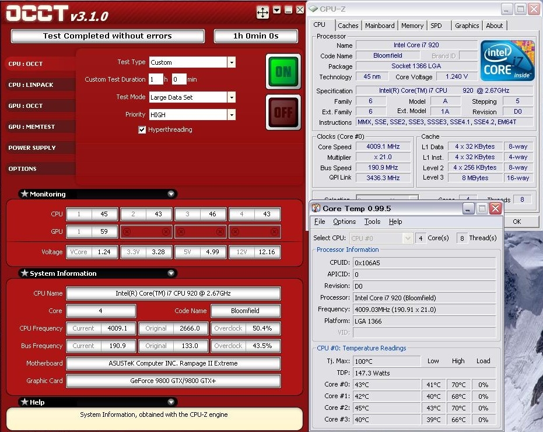Click the CPU-Z title bar app icon

tap(313, 9)
